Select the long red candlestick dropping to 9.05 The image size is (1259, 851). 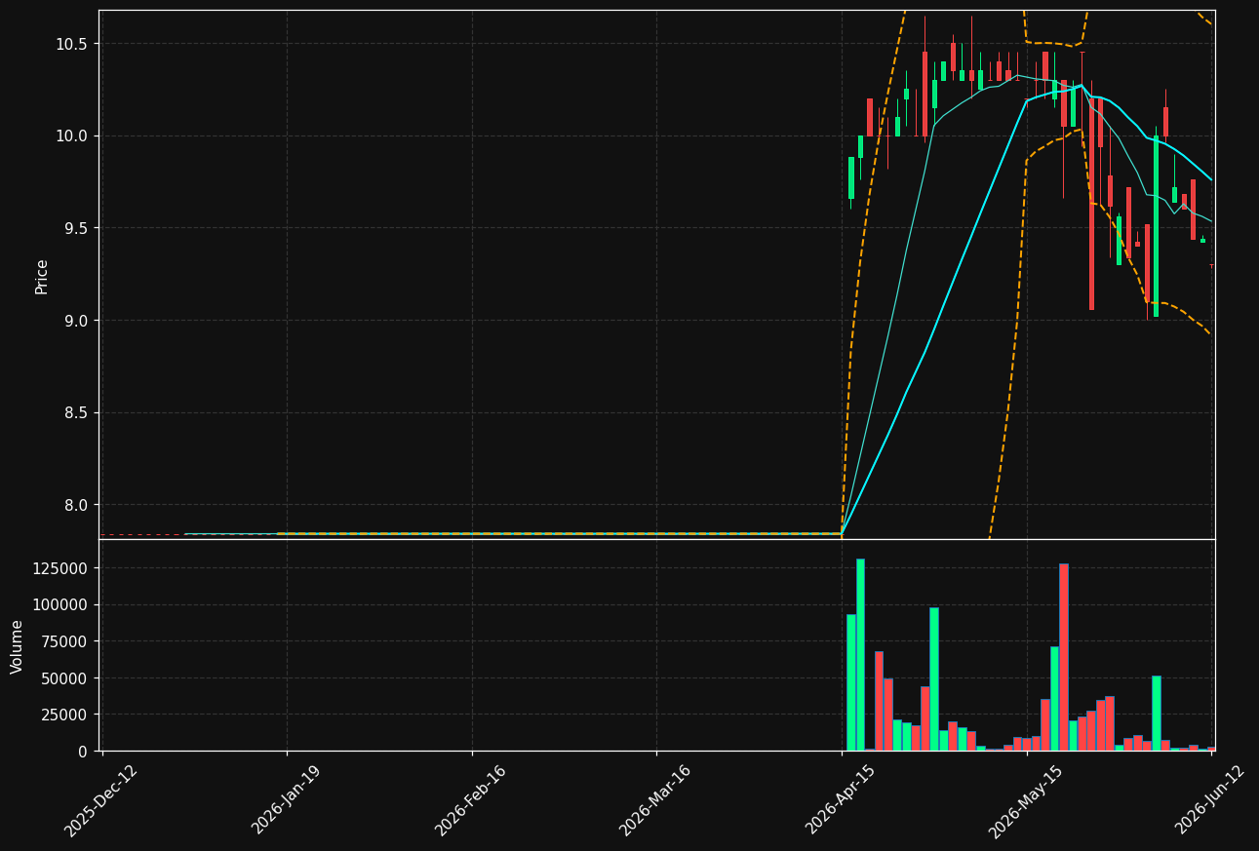(1091, 203)
